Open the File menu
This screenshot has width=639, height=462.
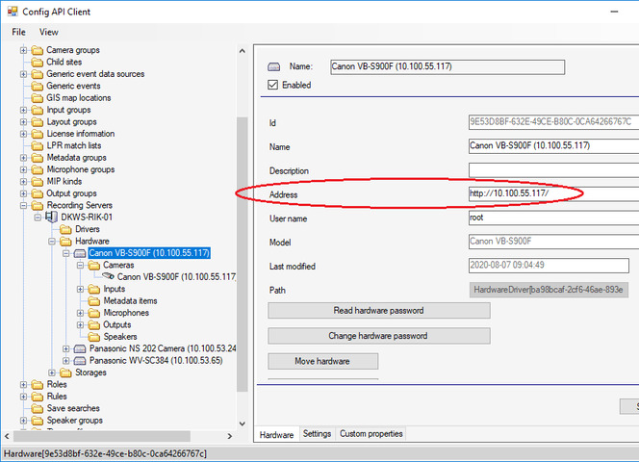(19, 32)
